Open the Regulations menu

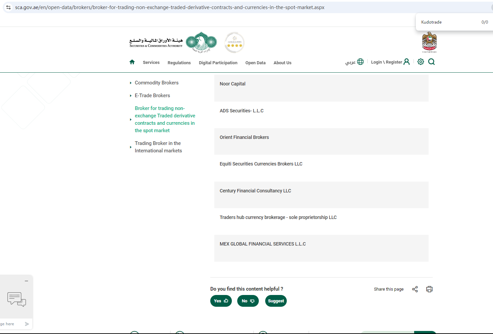click(179, 63)
